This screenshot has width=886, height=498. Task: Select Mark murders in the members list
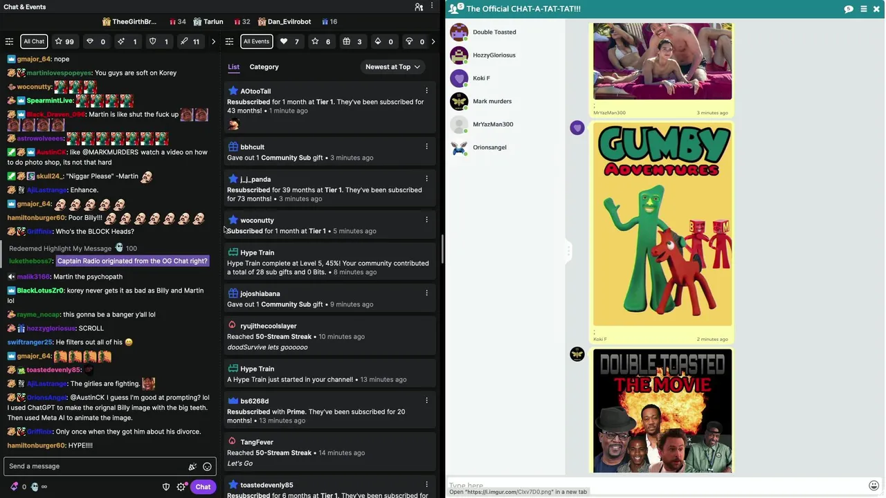pyautogui.click(x=492, y=101)
